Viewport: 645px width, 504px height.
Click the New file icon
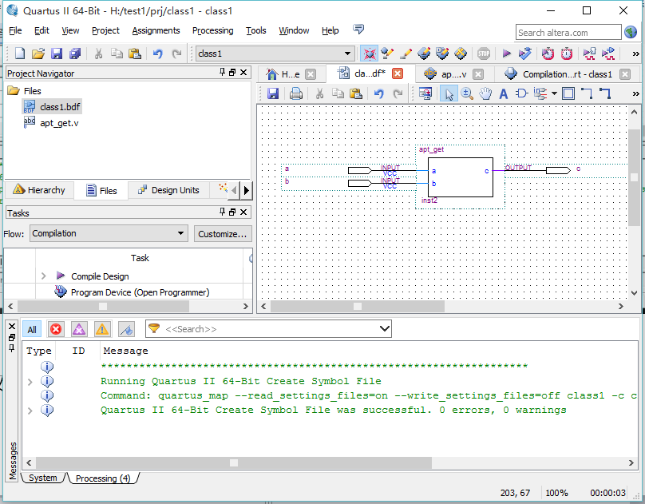[20, 54]
